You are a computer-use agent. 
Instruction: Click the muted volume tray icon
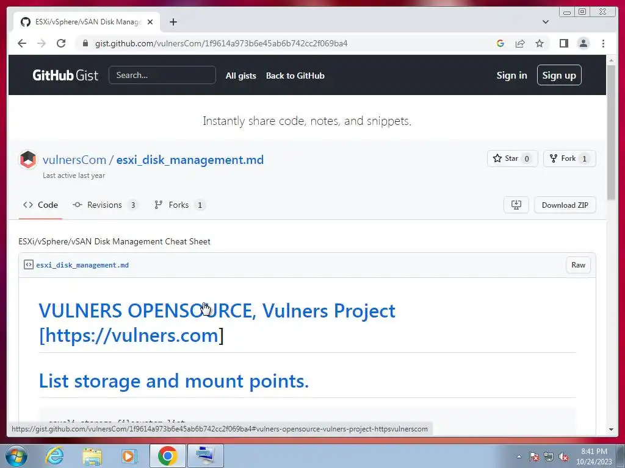[x=563, y=456]
